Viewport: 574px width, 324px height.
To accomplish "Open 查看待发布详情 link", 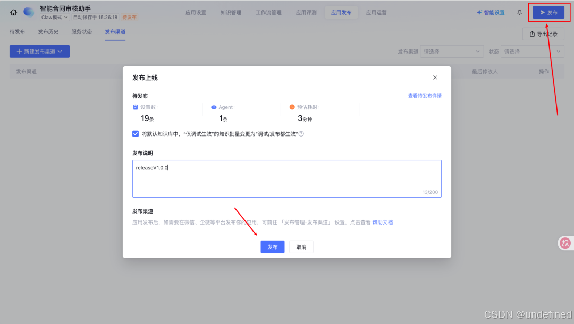I will pyautogui.click(x=425, y=96).
